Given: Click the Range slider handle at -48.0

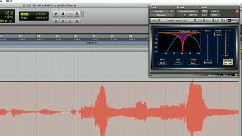Looking at the screenshot, I should point(208,62).
